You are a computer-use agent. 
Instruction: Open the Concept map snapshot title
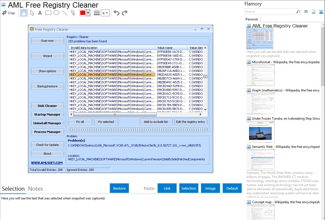pyautogui.click(x=286, y=202)
